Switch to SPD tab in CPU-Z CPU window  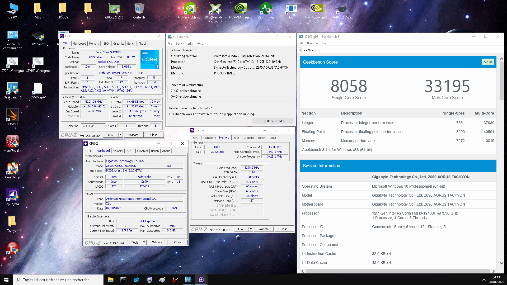(x=106, y=44)
